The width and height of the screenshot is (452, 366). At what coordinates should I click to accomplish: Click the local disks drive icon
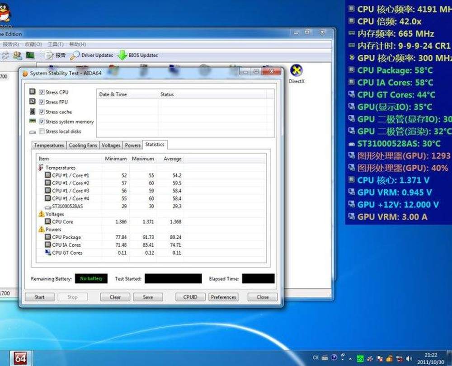(x=33, y=132)
